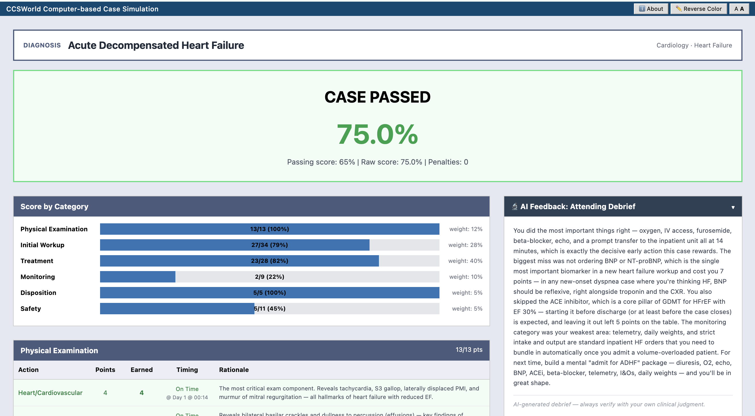755x416 pixels.
Task: Click the Monitoring 2/9 score bar
Action: [269, 277]
